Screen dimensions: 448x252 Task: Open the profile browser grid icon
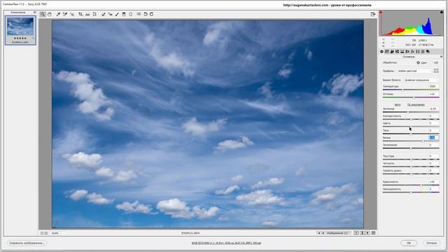click(436, 71)
